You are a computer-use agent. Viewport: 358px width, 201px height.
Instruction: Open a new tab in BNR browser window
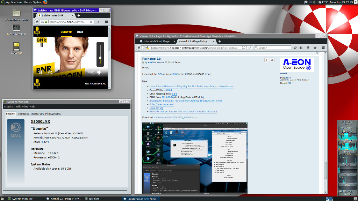pos(79,15)
